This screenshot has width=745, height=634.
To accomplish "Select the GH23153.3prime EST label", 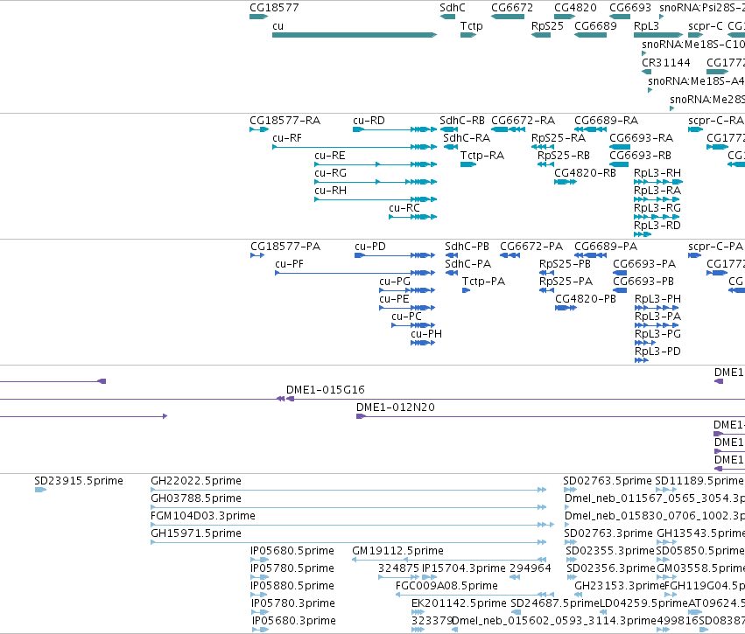I will pyautogui.click(x=619, y=586).
